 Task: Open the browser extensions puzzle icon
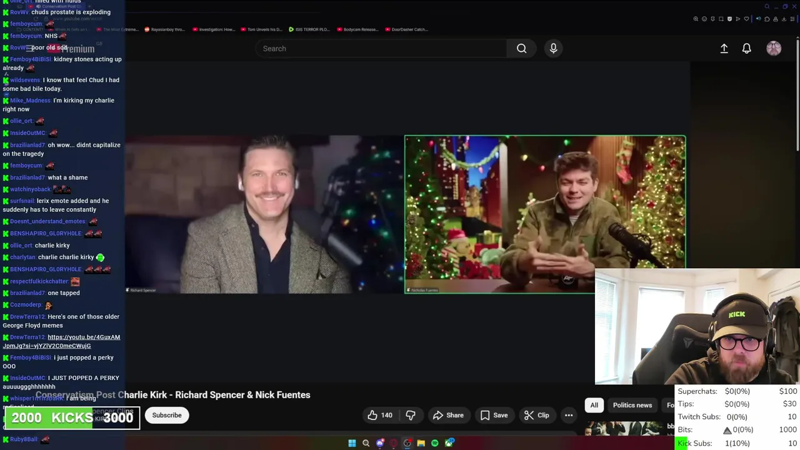coord(767,19)
